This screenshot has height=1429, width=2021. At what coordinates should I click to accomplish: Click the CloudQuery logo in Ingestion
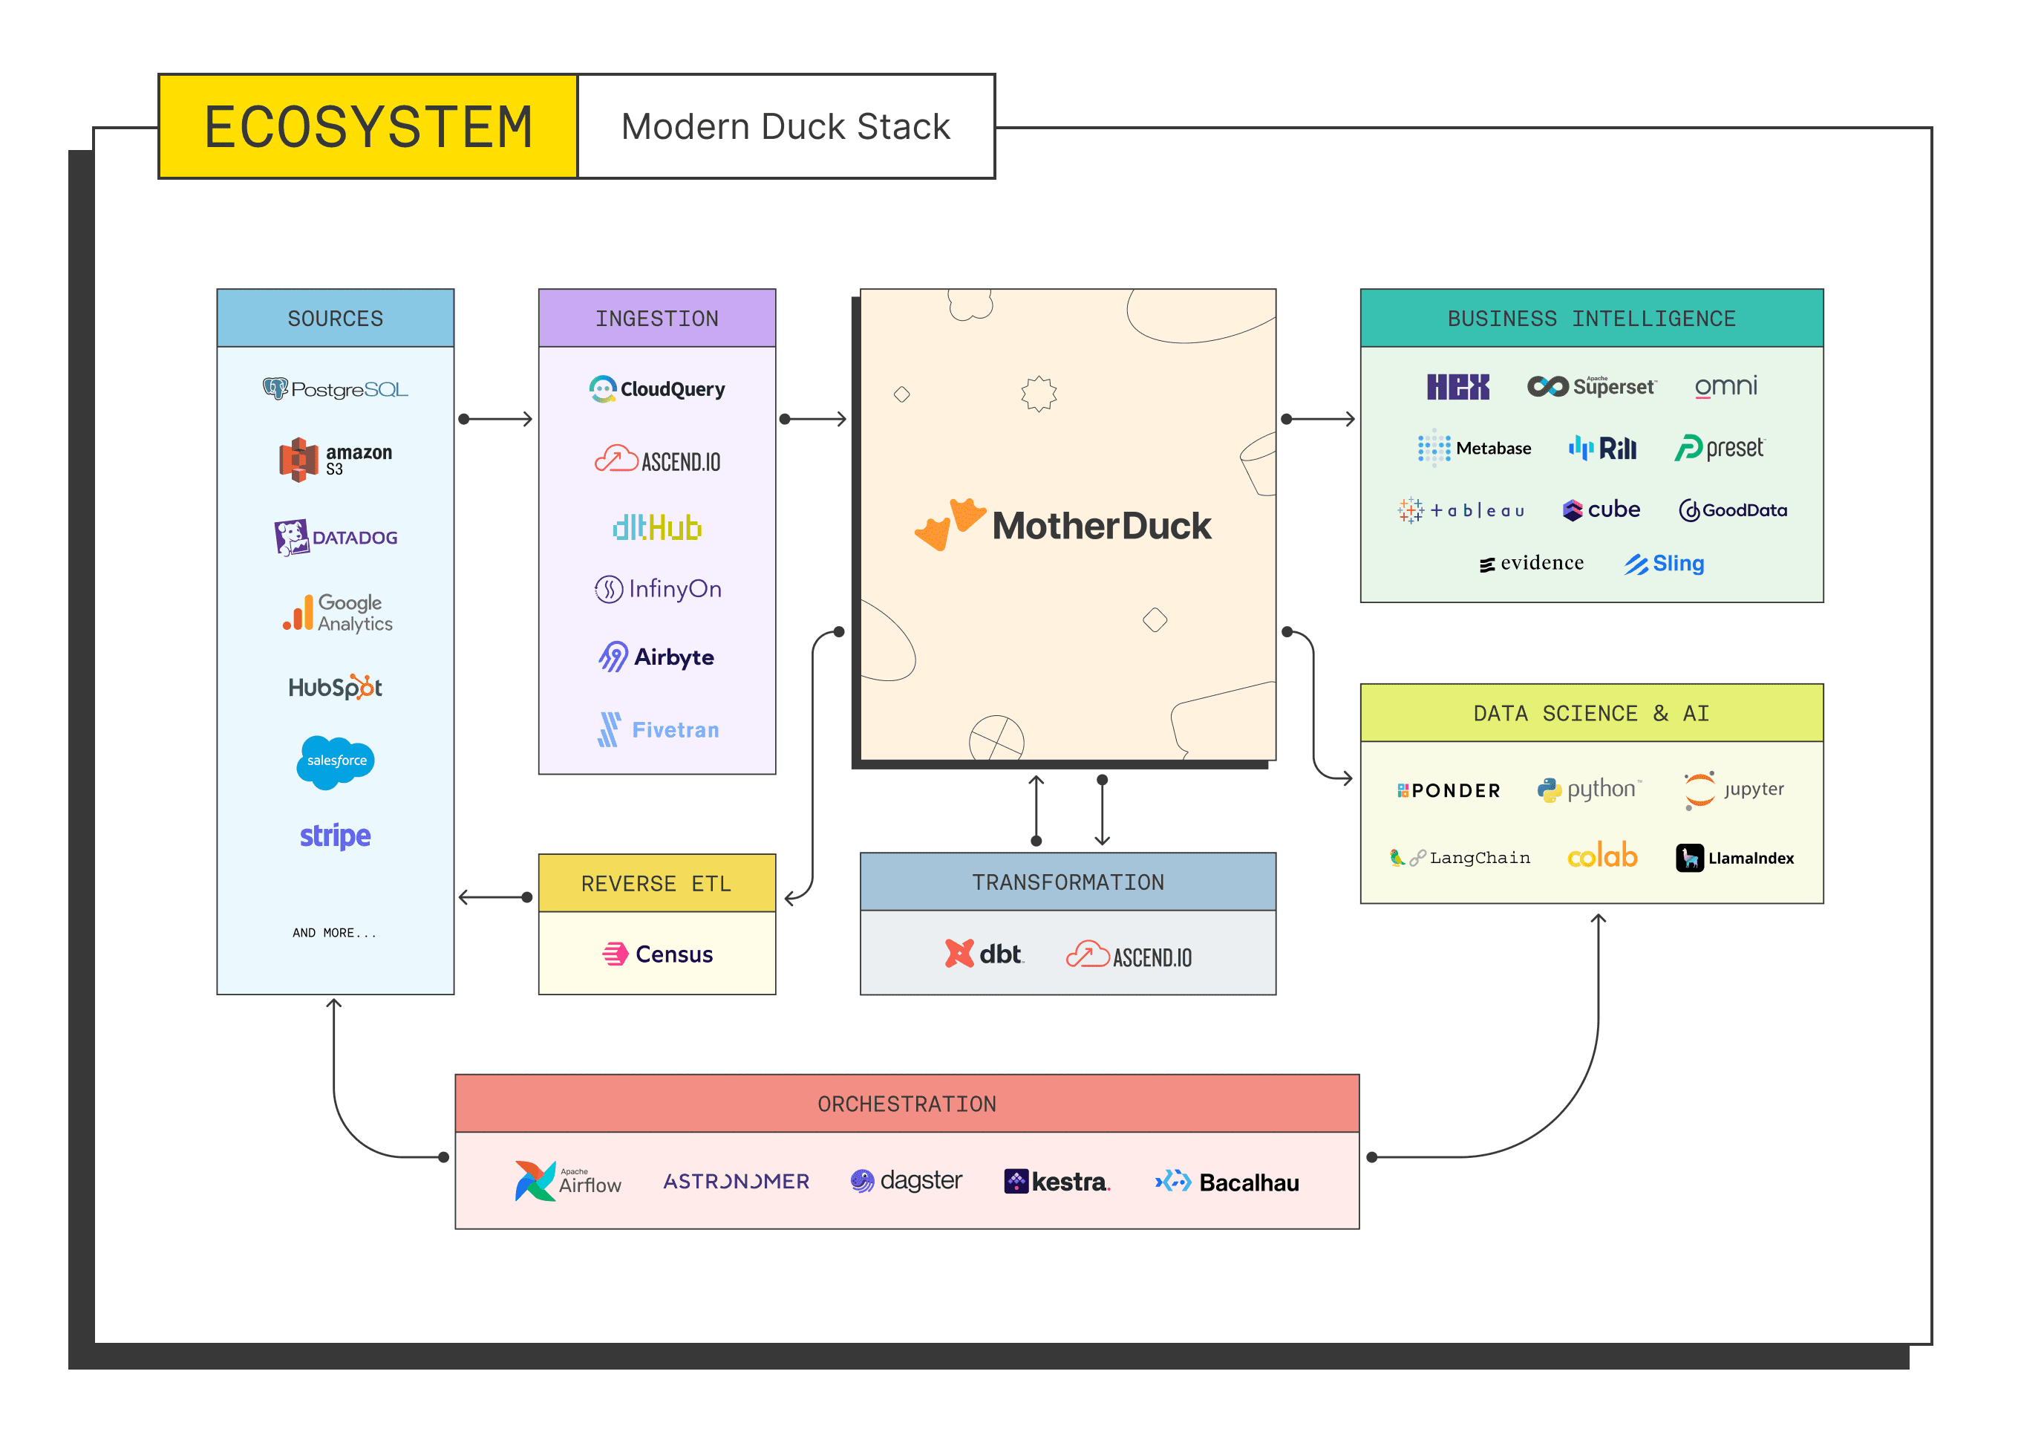(656, 388)
